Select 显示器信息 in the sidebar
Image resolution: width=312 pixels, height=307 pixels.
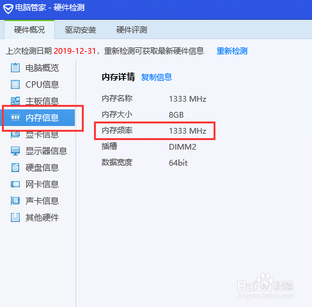coord(38,151)
